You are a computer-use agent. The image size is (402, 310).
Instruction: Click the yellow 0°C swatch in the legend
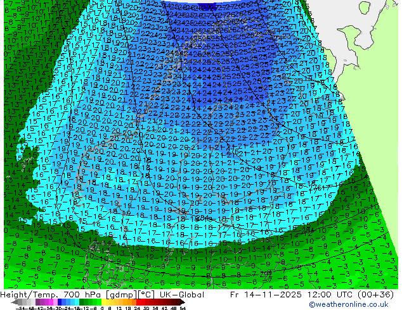pos(104,302)
